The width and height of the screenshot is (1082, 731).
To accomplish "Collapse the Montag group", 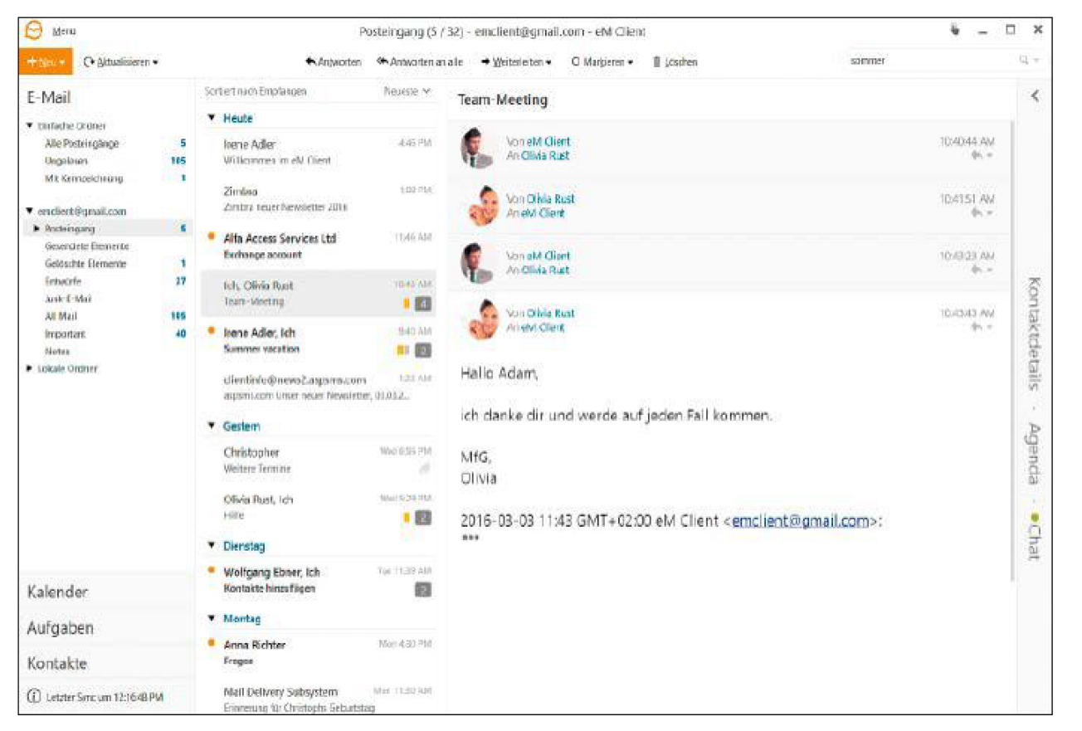I will (212, 619).
